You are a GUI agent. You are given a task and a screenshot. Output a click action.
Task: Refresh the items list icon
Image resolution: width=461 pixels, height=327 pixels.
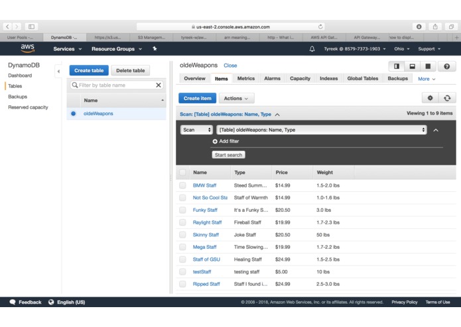(x=447, y=98)
